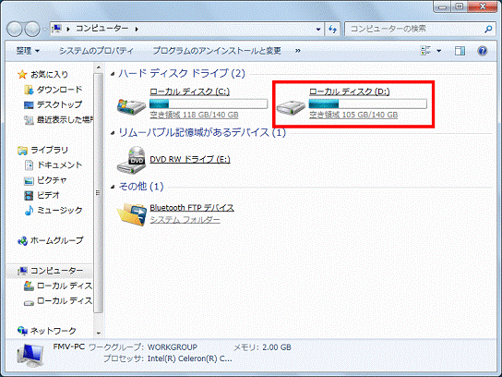
Task: Select ライブラリ in navigation pane
Action: click(x=49, y=150)
